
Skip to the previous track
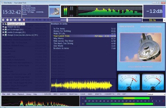coord(15,20)
